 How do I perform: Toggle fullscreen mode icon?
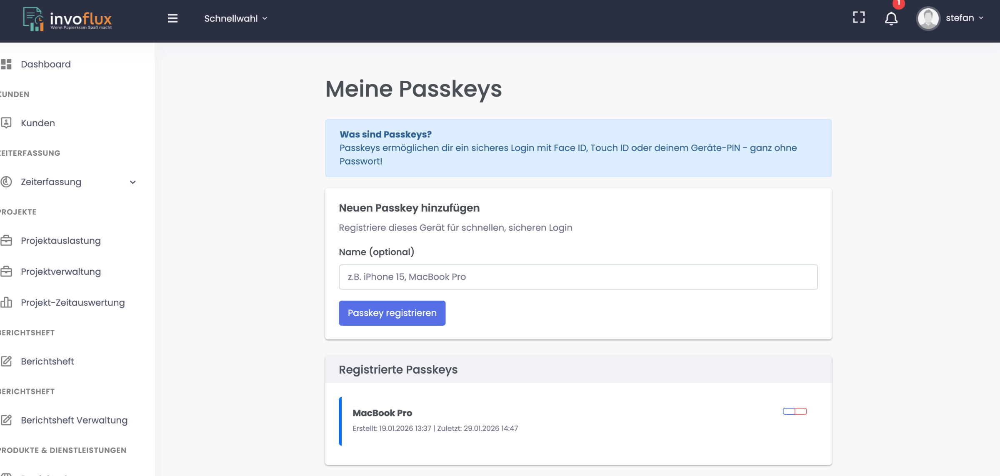tap(859, 17)
